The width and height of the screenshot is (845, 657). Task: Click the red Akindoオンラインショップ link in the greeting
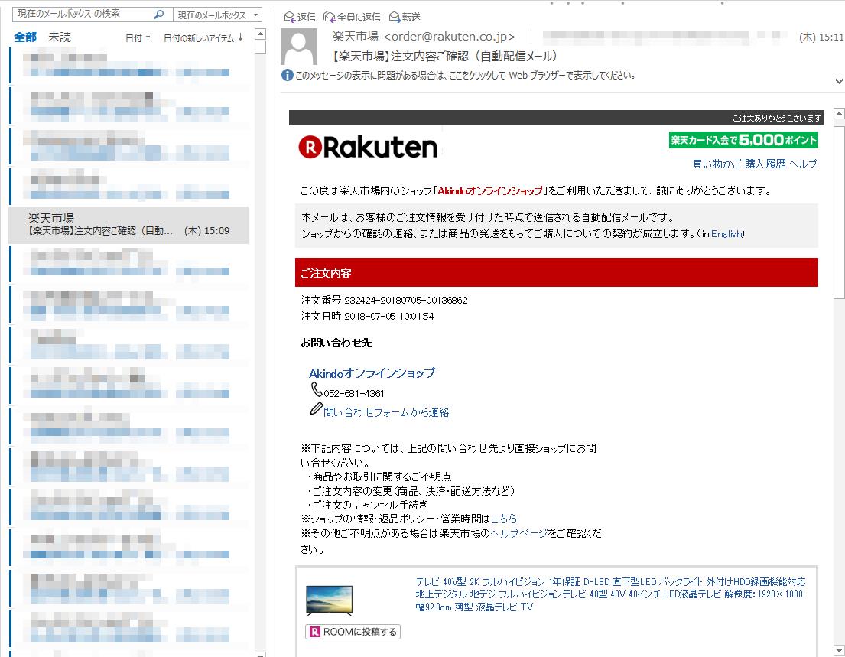(x=490, y=190)
